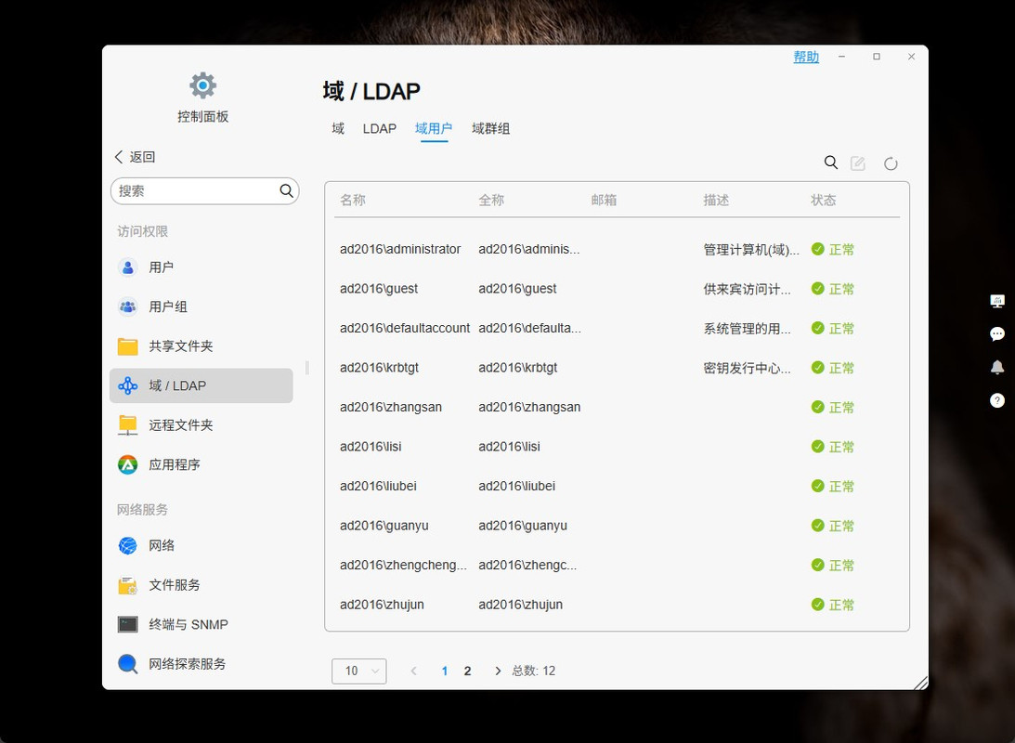
Task: Click the 域 / LDAP network icon
Action: click(127, 385)
